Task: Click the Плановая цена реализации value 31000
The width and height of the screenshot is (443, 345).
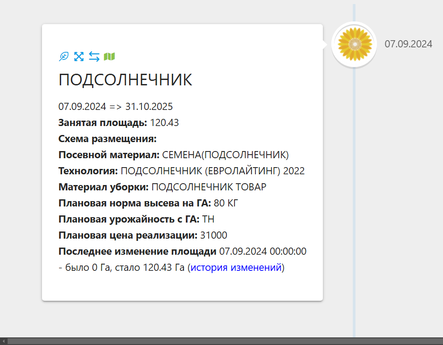Action: 213,236
